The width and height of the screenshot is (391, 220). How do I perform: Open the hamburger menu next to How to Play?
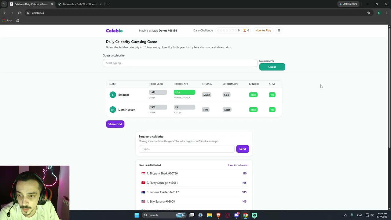[279, 31]
